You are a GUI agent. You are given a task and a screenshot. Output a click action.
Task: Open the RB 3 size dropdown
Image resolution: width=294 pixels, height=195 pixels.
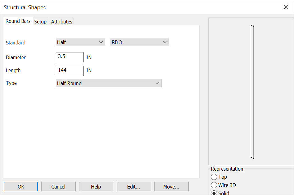(x=139, y=42)
